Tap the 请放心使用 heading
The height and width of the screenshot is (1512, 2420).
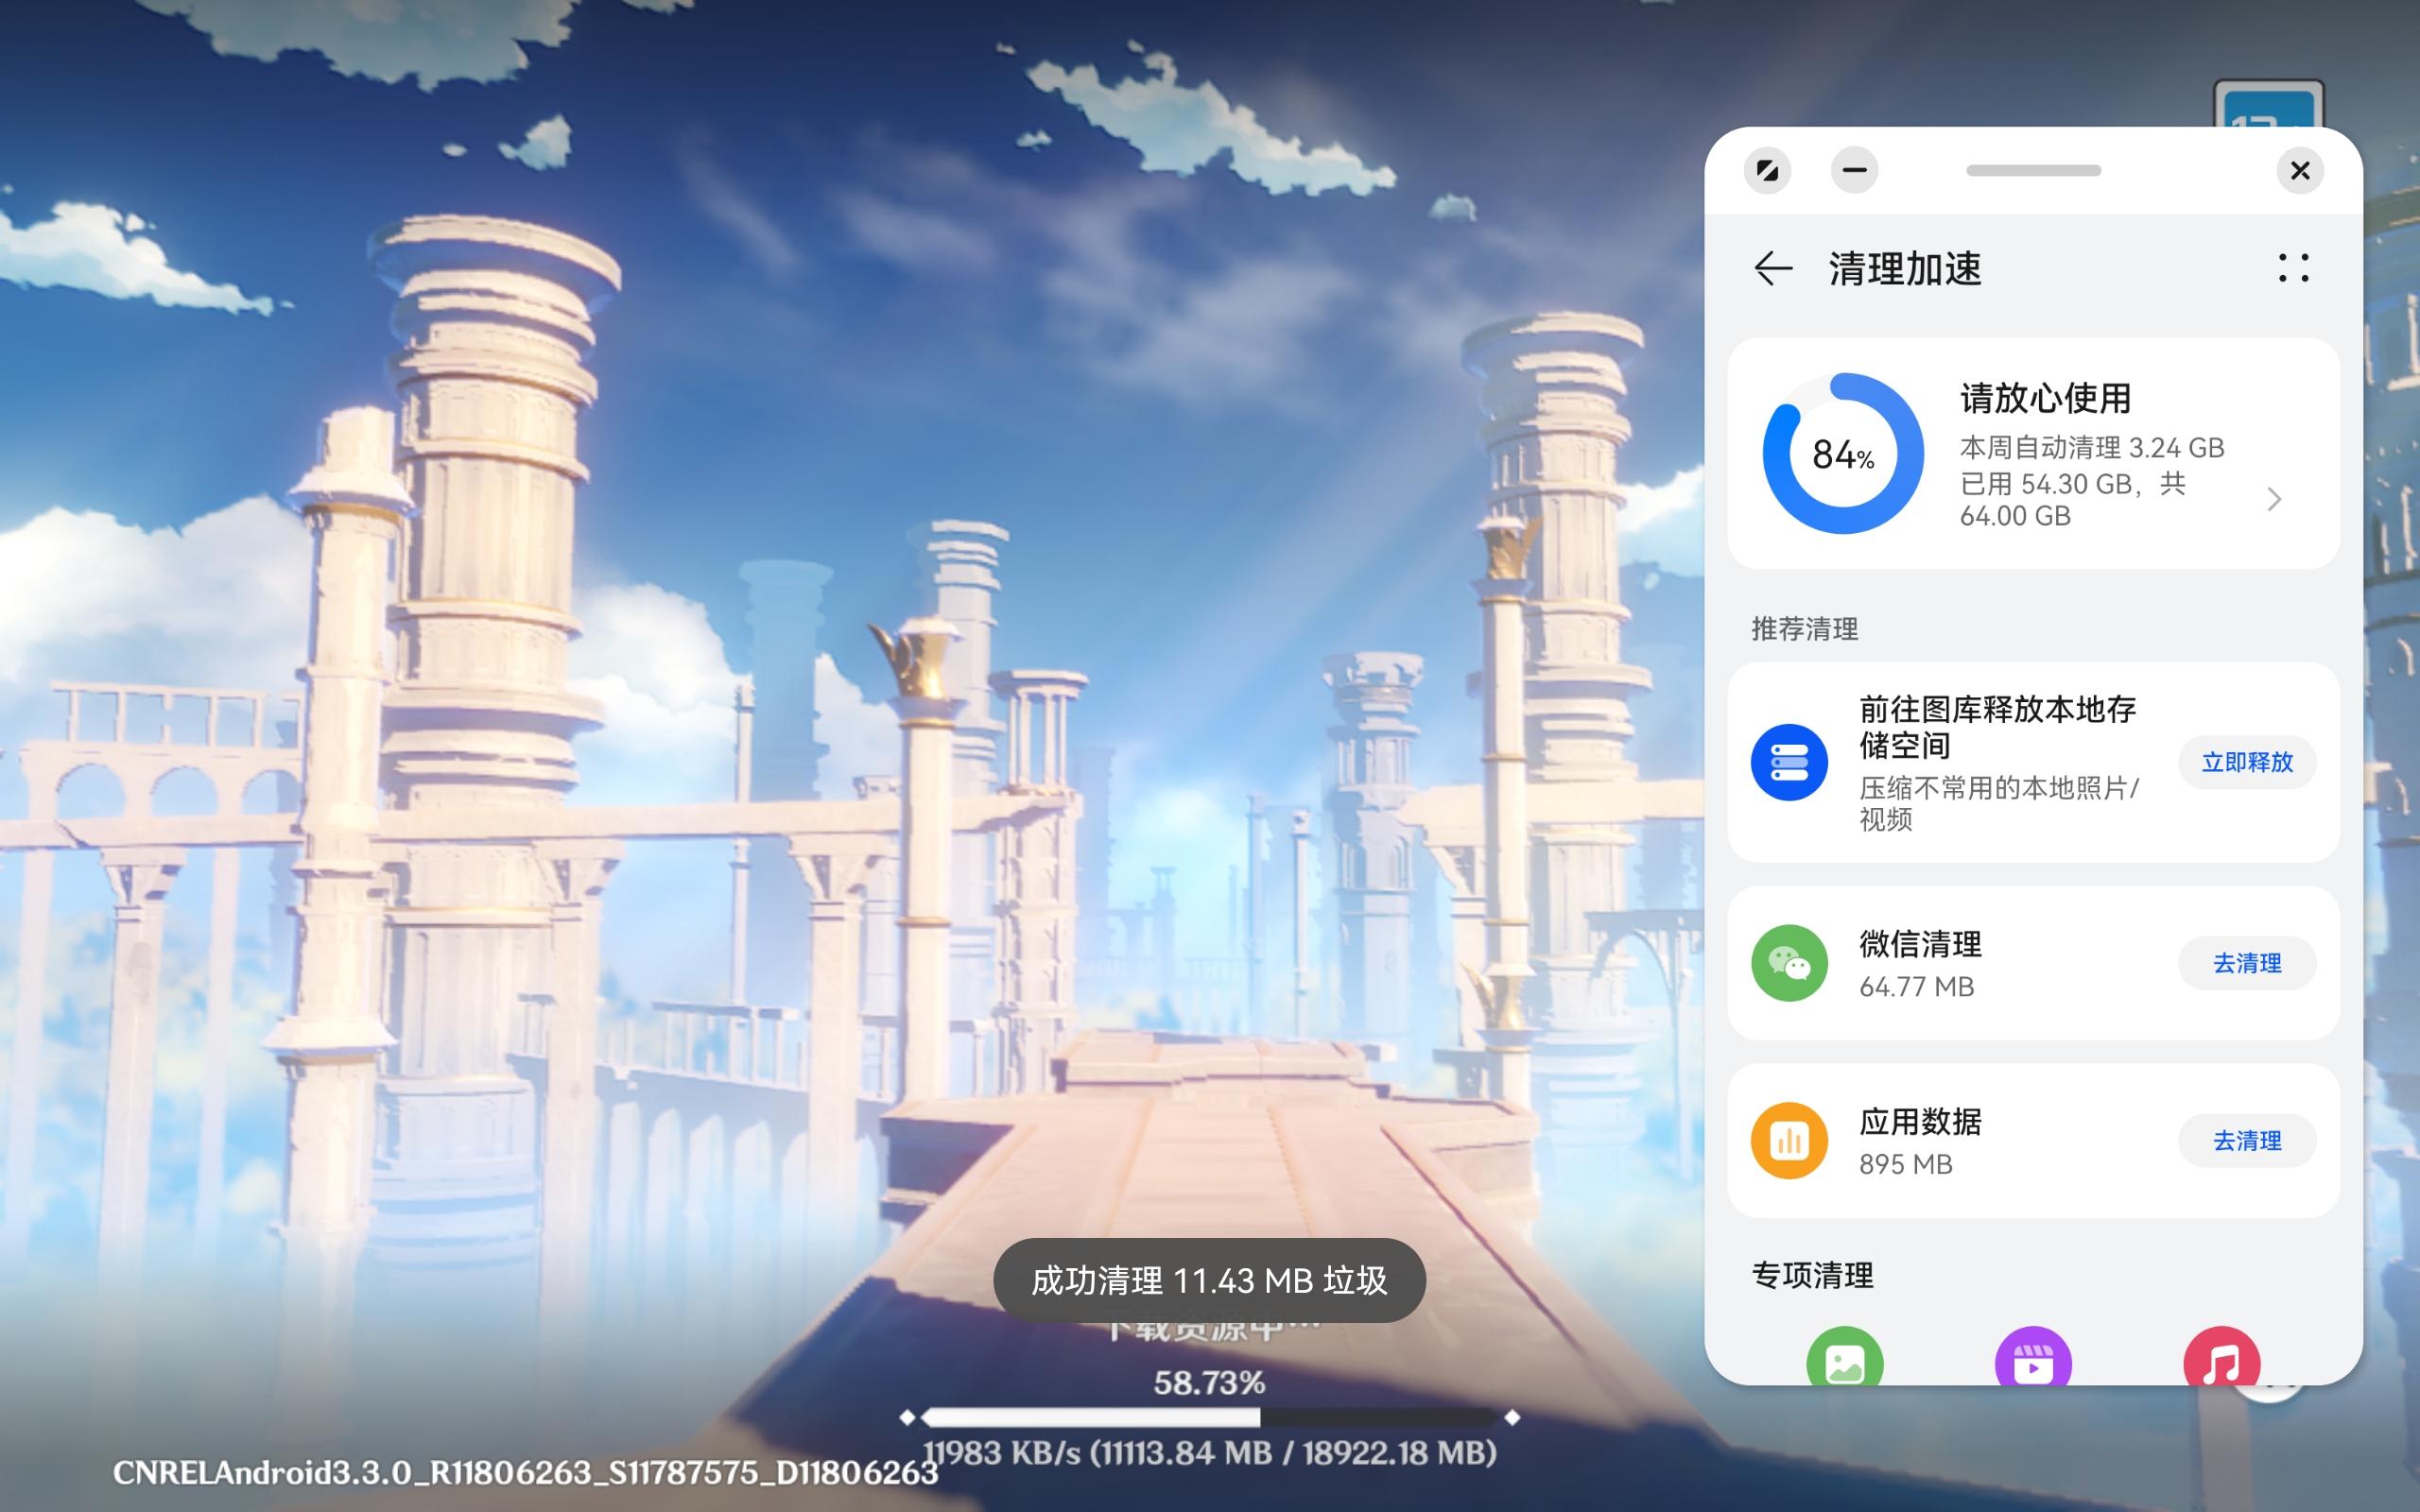coord(2045,398)
